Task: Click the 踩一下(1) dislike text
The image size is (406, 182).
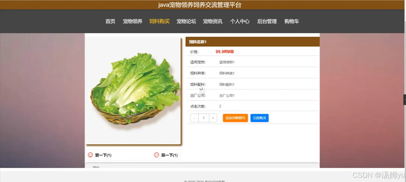Action: [170, 155]
